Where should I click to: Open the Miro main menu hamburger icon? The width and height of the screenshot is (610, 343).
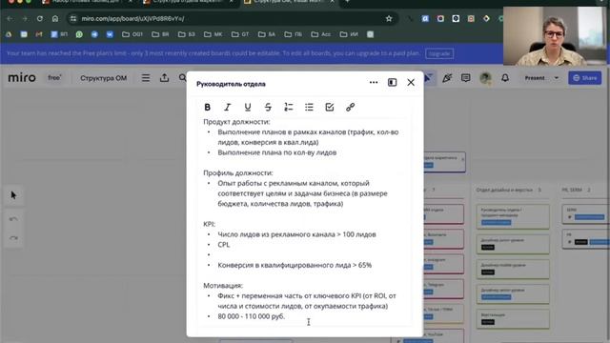(x=146, y=78)
